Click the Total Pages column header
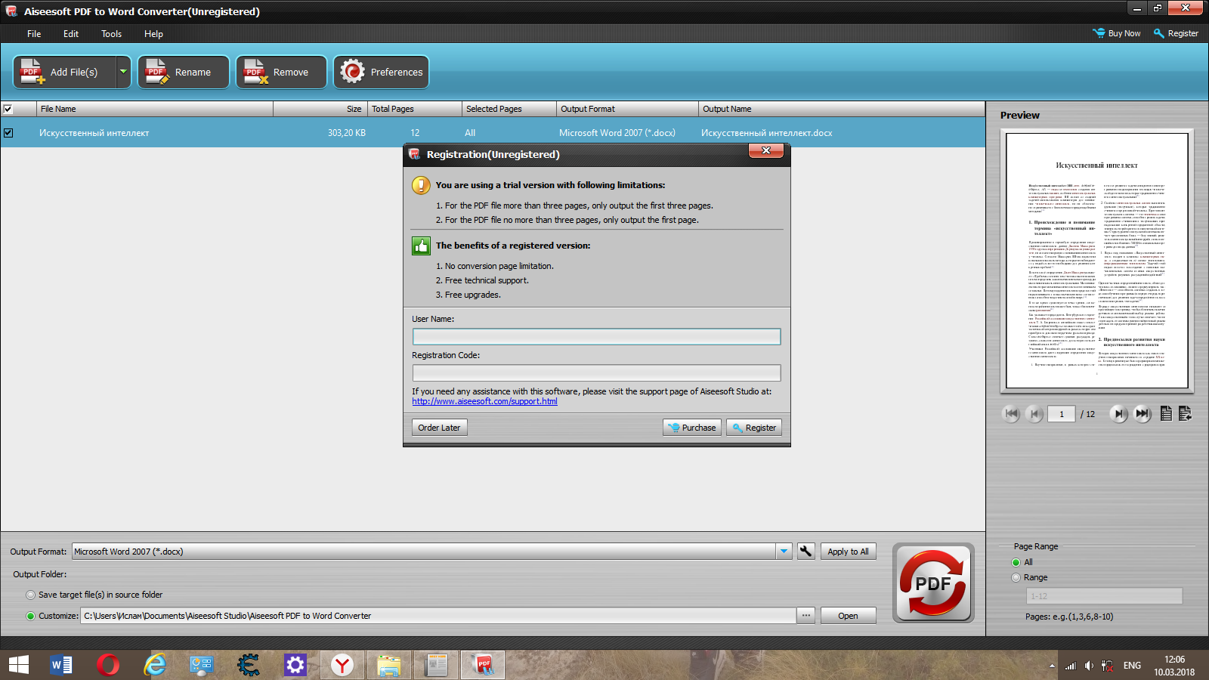The height and width of the screenshot is (680, 1209). pos(415,109)
